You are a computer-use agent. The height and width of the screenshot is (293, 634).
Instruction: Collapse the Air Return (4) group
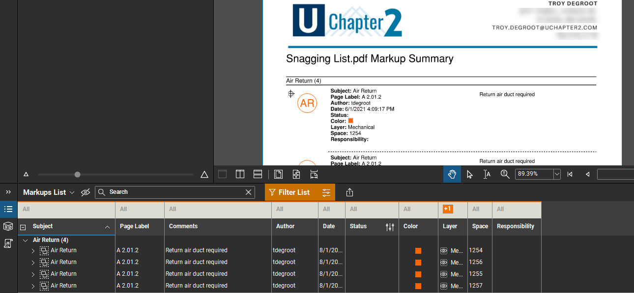(x=25, y=240)
